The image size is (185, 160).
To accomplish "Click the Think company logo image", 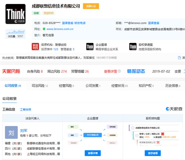I will [16, 14].
